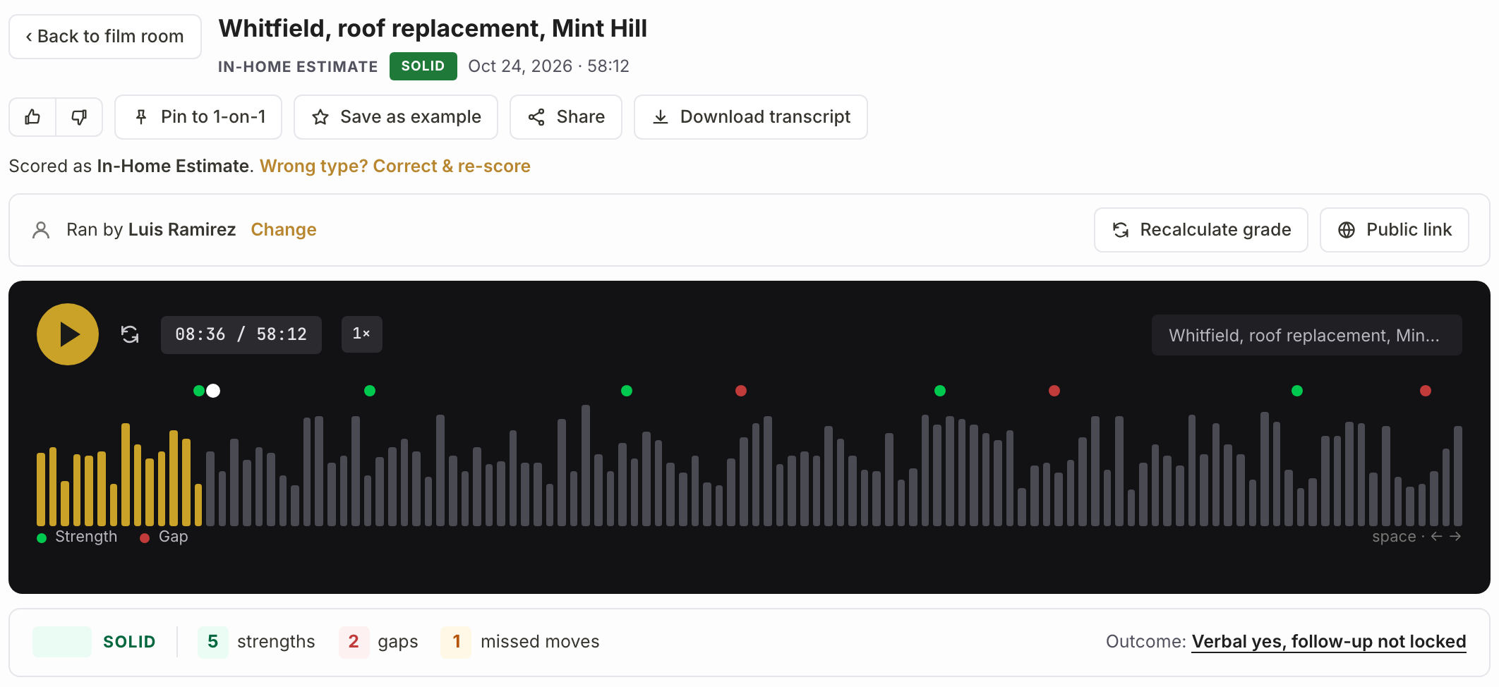Open the 'Verbal yes, follow-up not locked' outcome
Image resolution: width=1499 pixels, height=687 pixels.
(x=1329, y=642)
